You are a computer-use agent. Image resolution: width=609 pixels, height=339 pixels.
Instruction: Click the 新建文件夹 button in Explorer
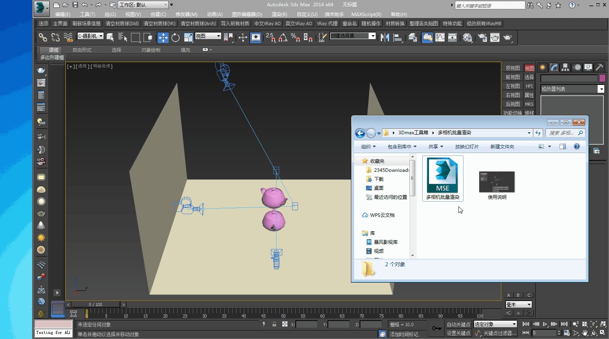502,146
